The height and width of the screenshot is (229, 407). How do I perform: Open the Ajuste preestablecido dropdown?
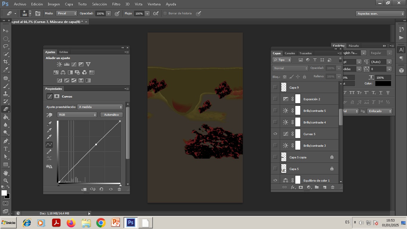(x=100, y=107)
